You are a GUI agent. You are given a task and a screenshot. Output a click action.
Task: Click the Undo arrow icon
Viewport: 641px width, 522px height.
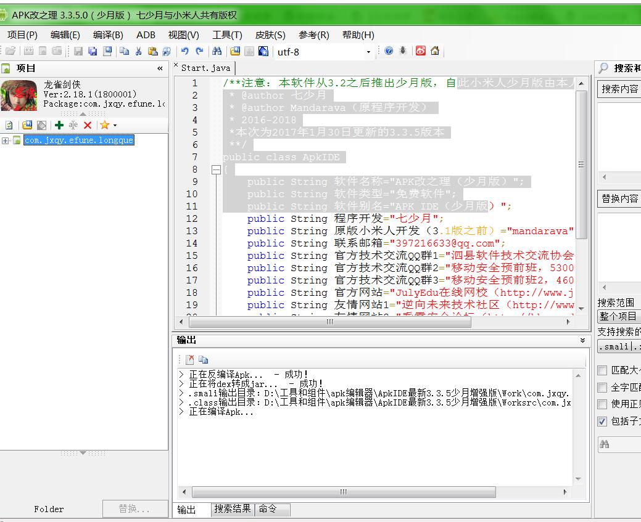coord(184,52)
